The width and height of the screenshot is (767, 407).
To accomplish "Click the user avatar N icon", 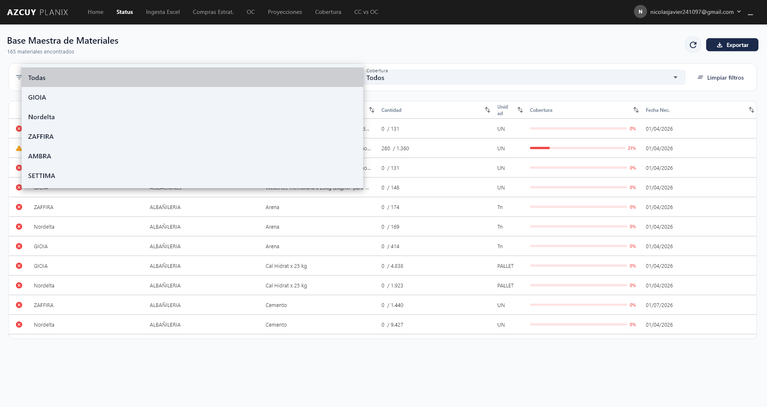I will (x=640, y=12).
